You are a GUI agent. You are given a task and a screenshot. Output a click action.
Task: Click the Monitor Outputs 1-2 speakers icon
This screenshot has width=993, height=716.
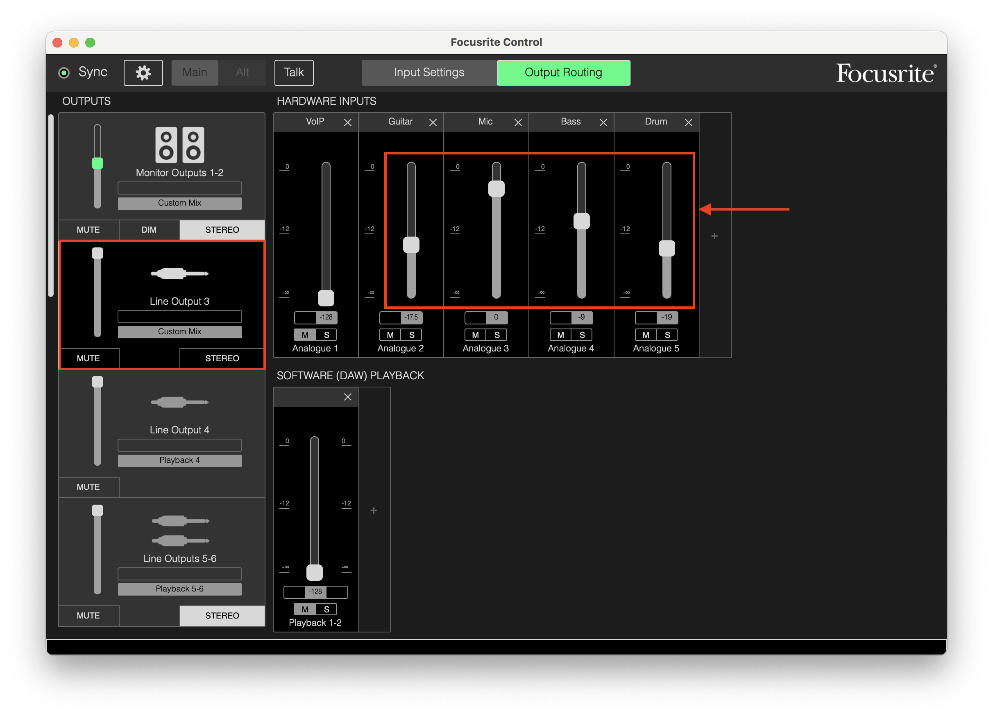point(179,145)
